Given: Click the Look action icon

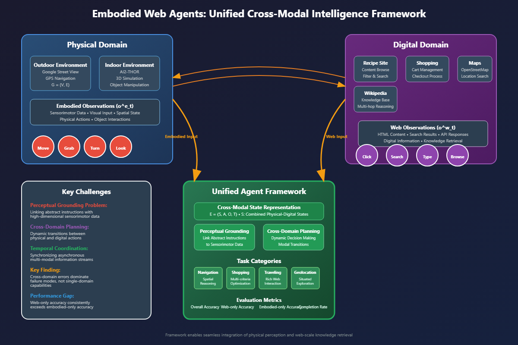Looking at the screenshot, I should click(121, 147).
